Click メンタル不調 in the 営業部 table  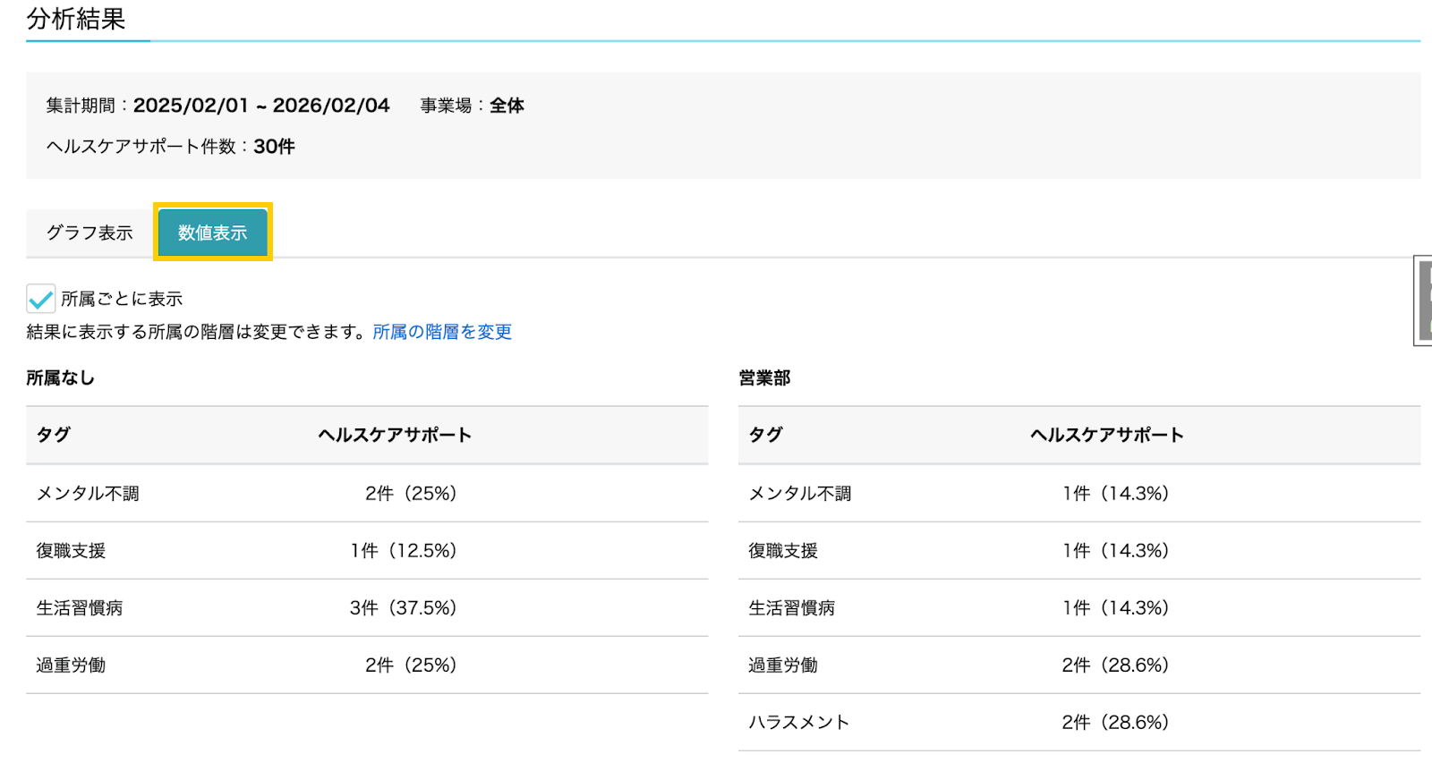point(800,494)
